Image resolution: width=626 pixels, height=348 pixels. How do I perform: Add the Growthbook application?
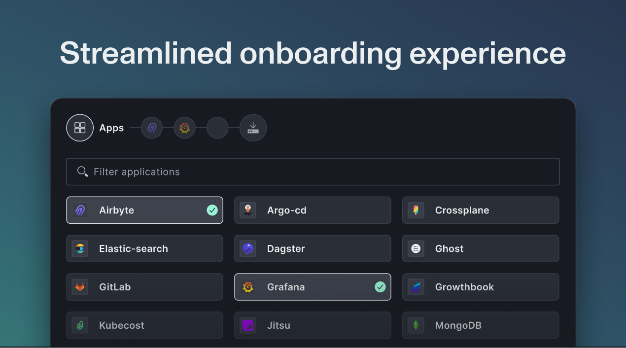481,287
